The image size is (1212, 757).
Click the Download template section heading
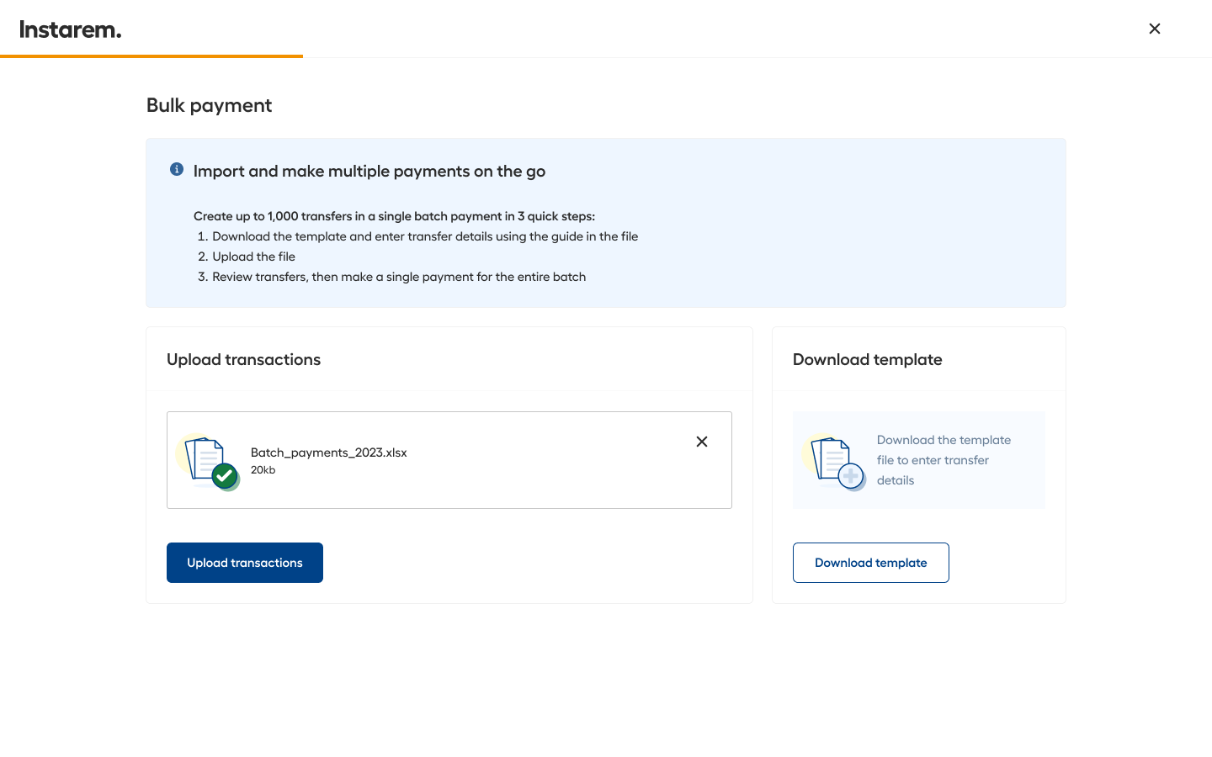coord(867,359)
